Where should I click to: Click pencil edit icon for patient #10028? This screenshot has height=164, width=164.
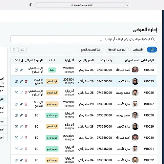pos(21,115)
